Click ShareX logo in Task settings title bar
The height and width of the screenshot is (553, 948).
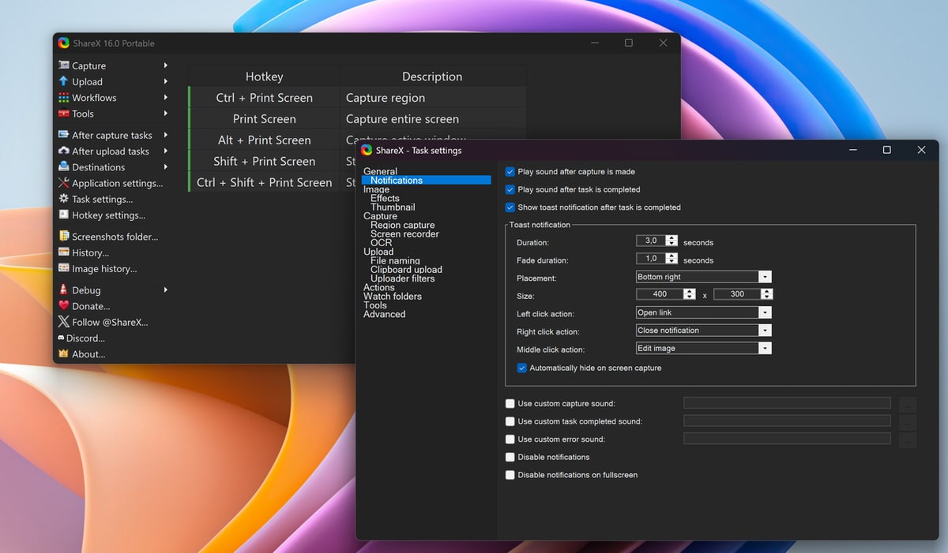tap(366, 150)
